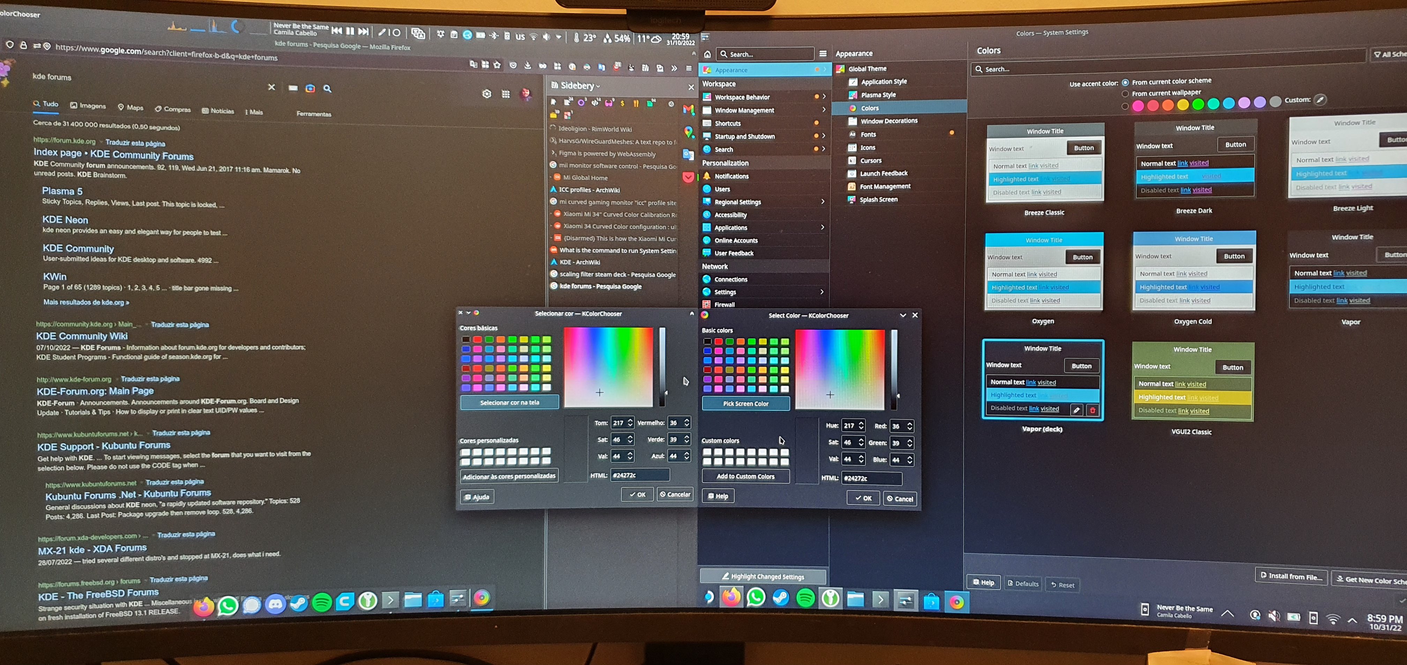Viewport: 1407px width, 665px height.
Task: Open Window Decorations page
Action: 899,121
